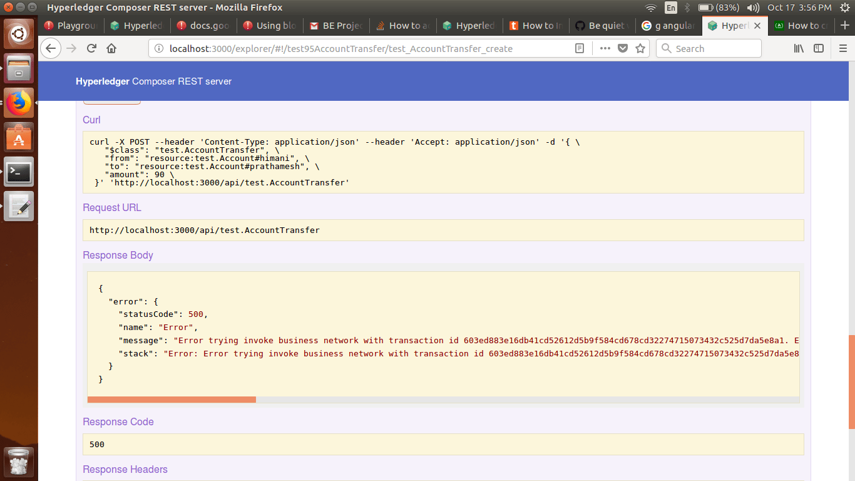Toggle reader view in address bar

coord(580,48)
